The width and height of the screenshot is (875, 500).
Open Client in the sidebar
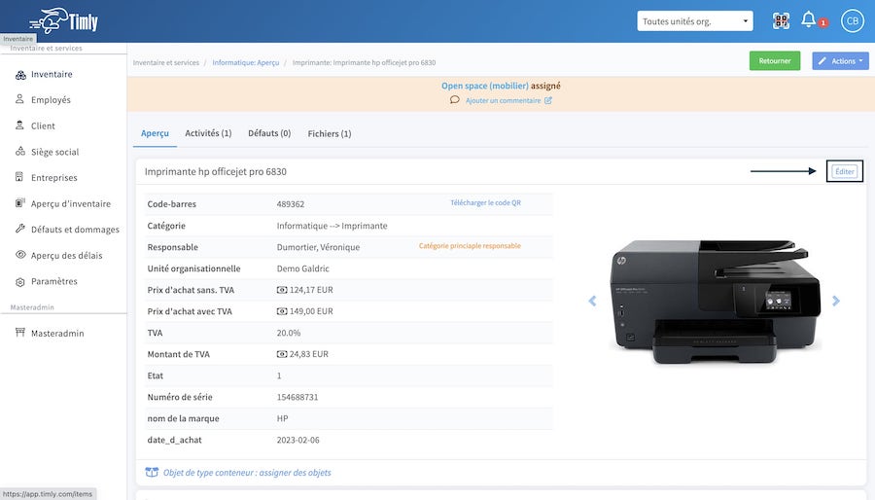click(43, 126)
